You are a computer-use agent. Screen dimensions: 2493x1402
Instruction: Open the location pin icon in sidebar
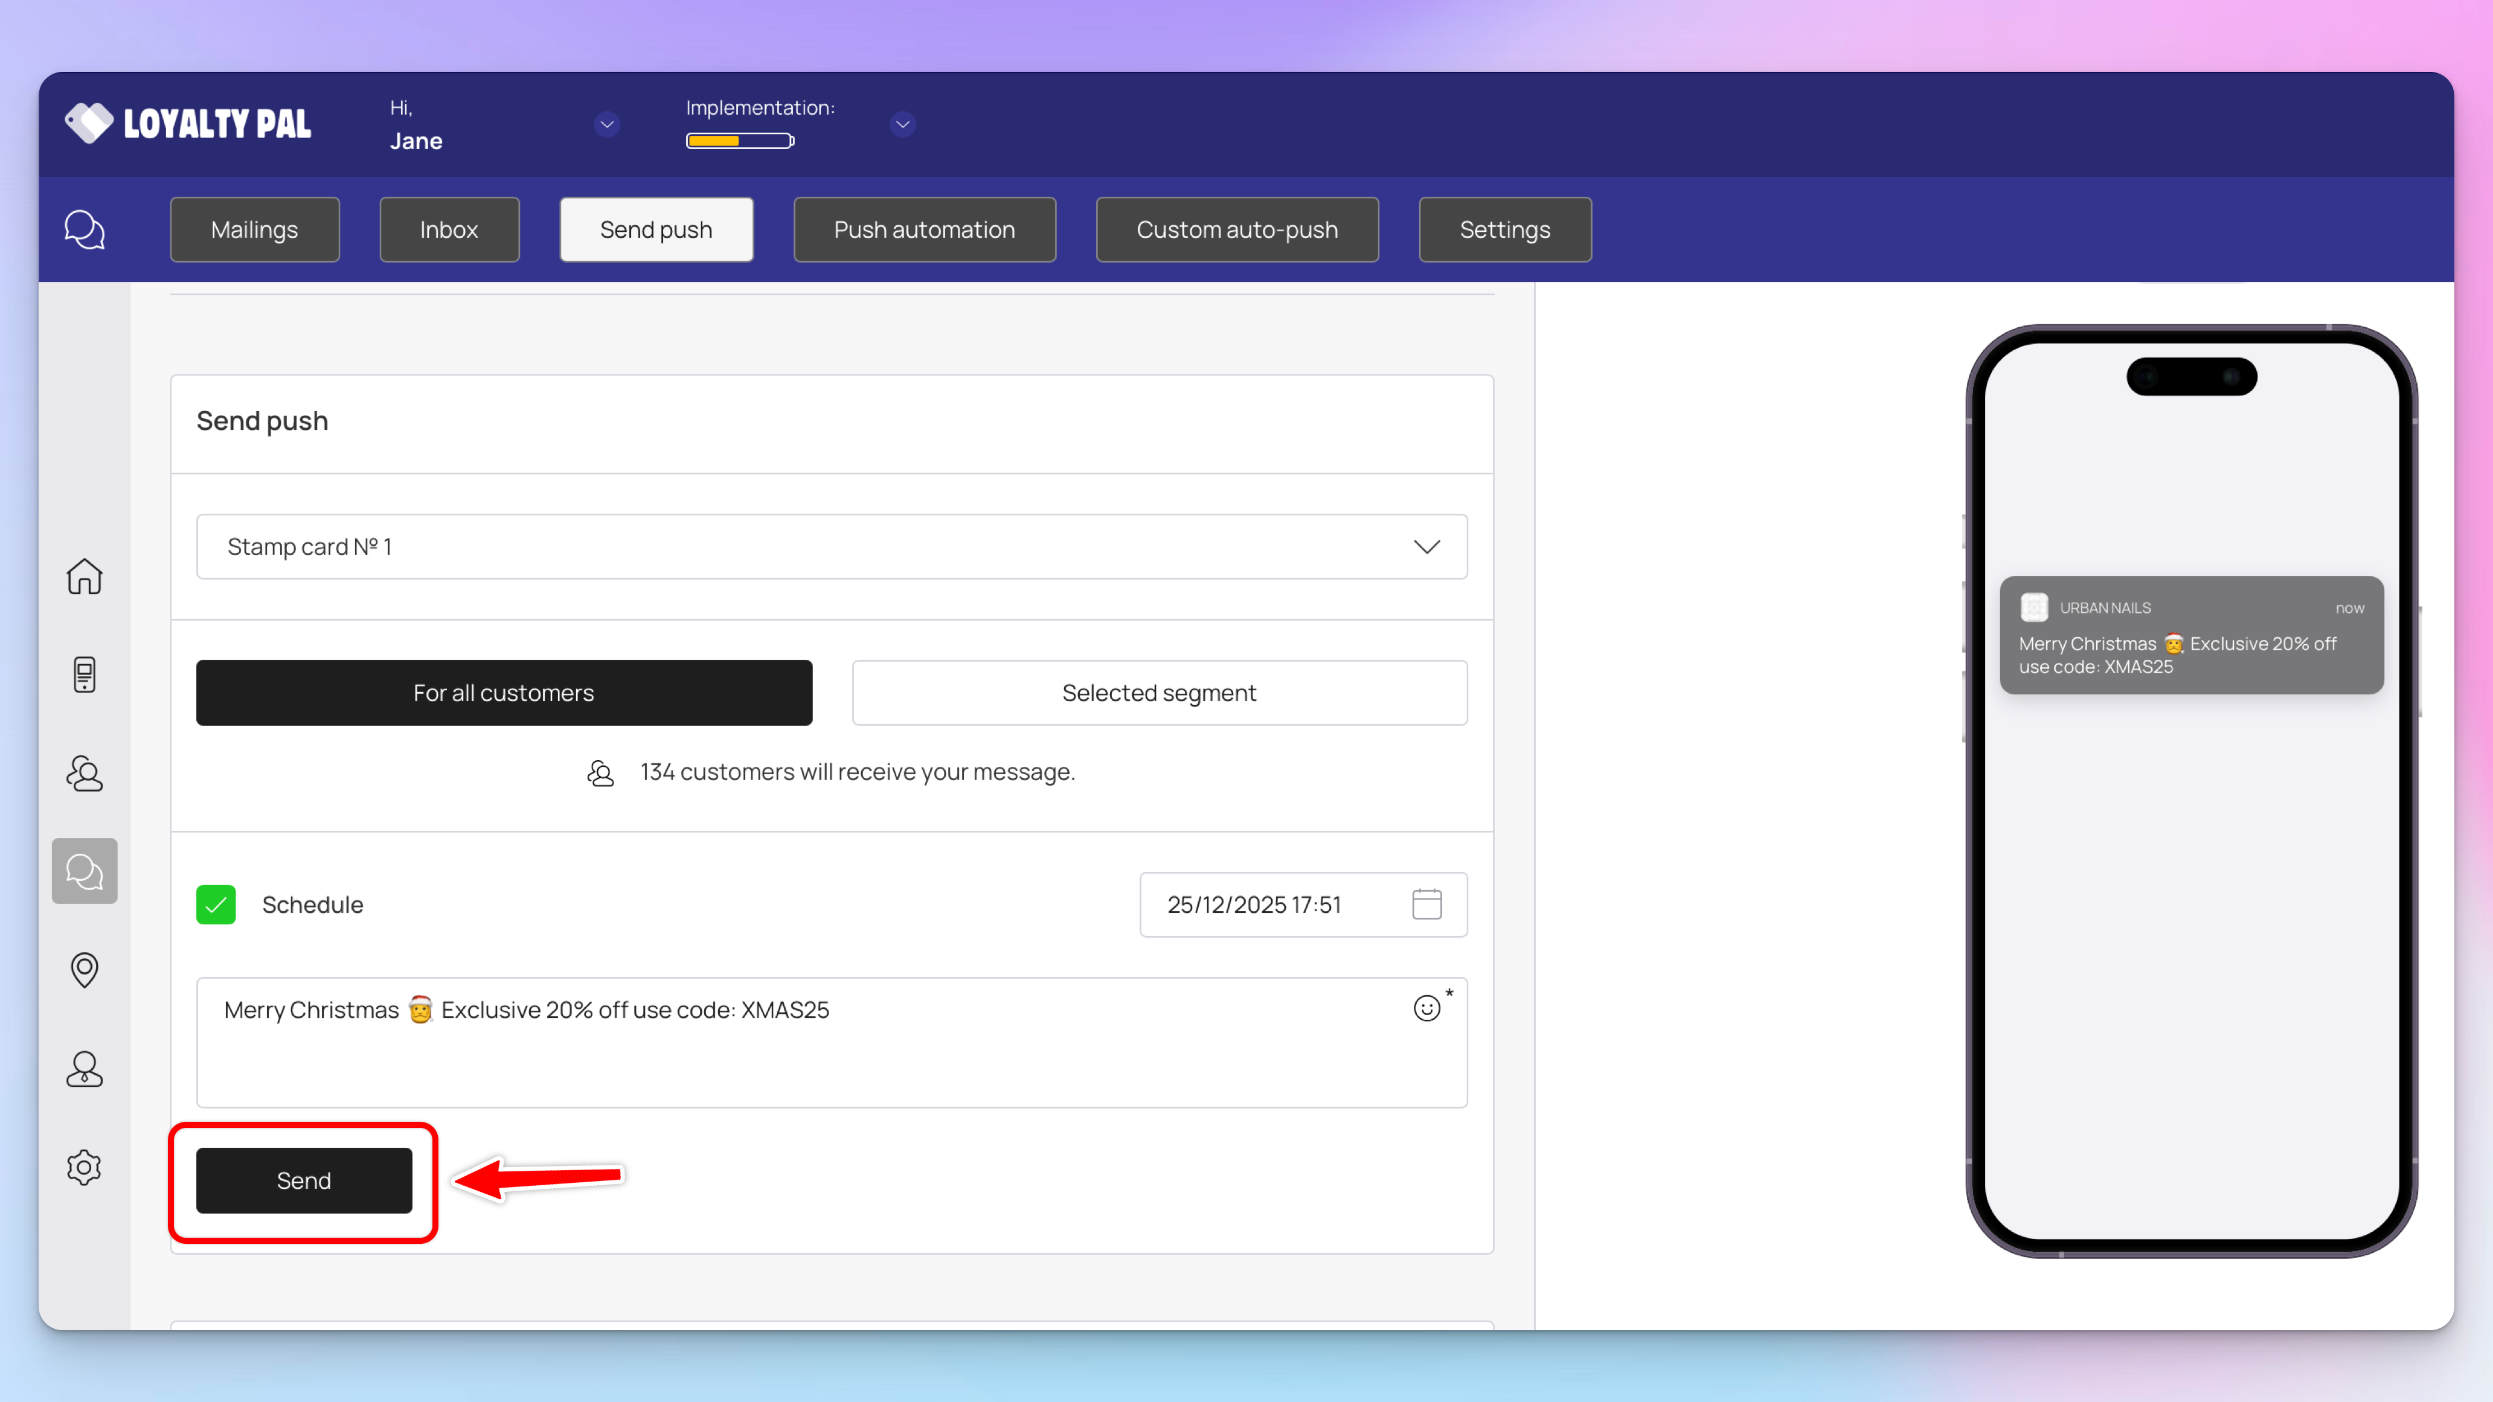pyautogui.click(x=84, y=970)
